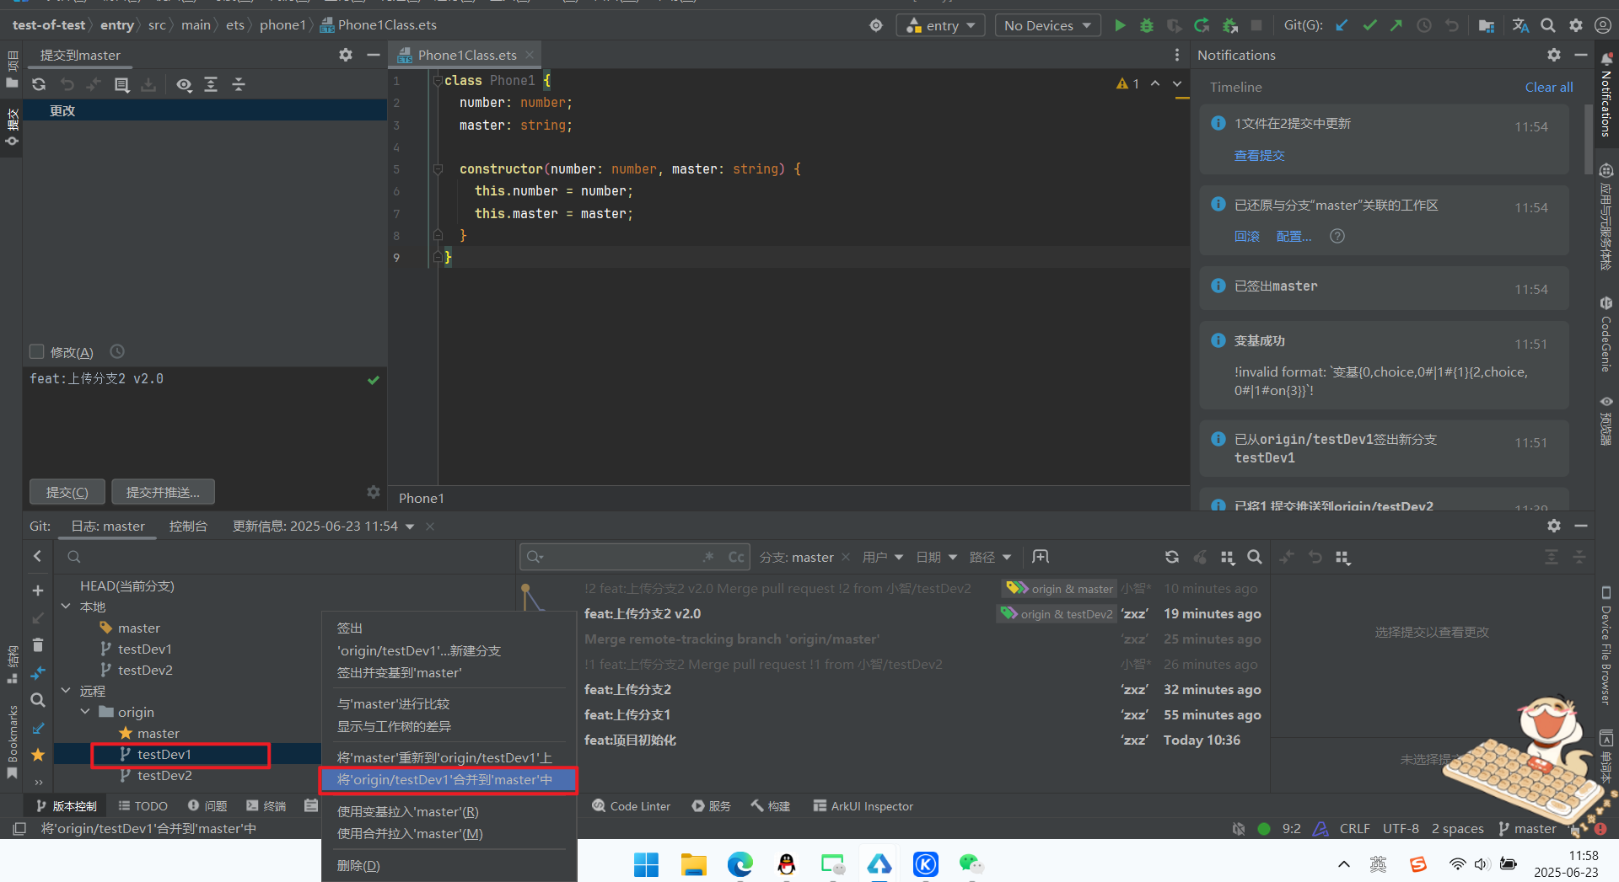The height and width of the screenshot is (882, 1619).
Task: Select local branch testDev2
Action: point(145,671)
